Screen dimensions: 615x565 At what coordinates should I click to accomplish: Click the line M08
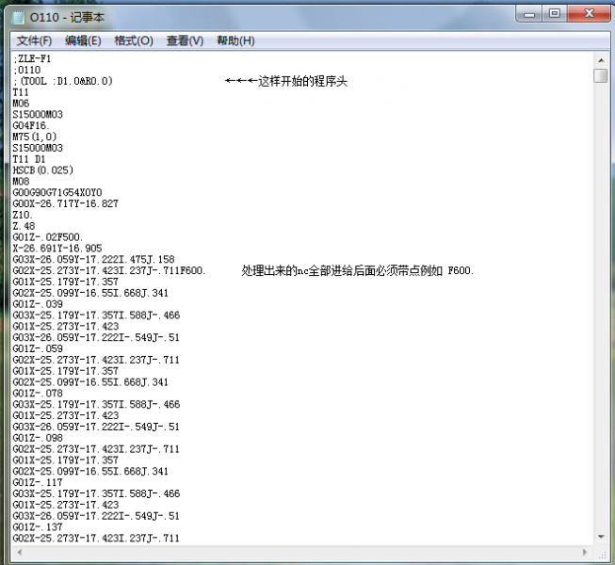click(x=21, y=182)
